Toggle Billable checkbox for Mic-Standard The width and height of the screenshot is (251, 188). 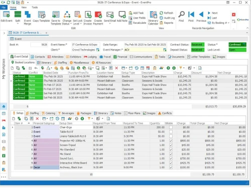point(171,149)
